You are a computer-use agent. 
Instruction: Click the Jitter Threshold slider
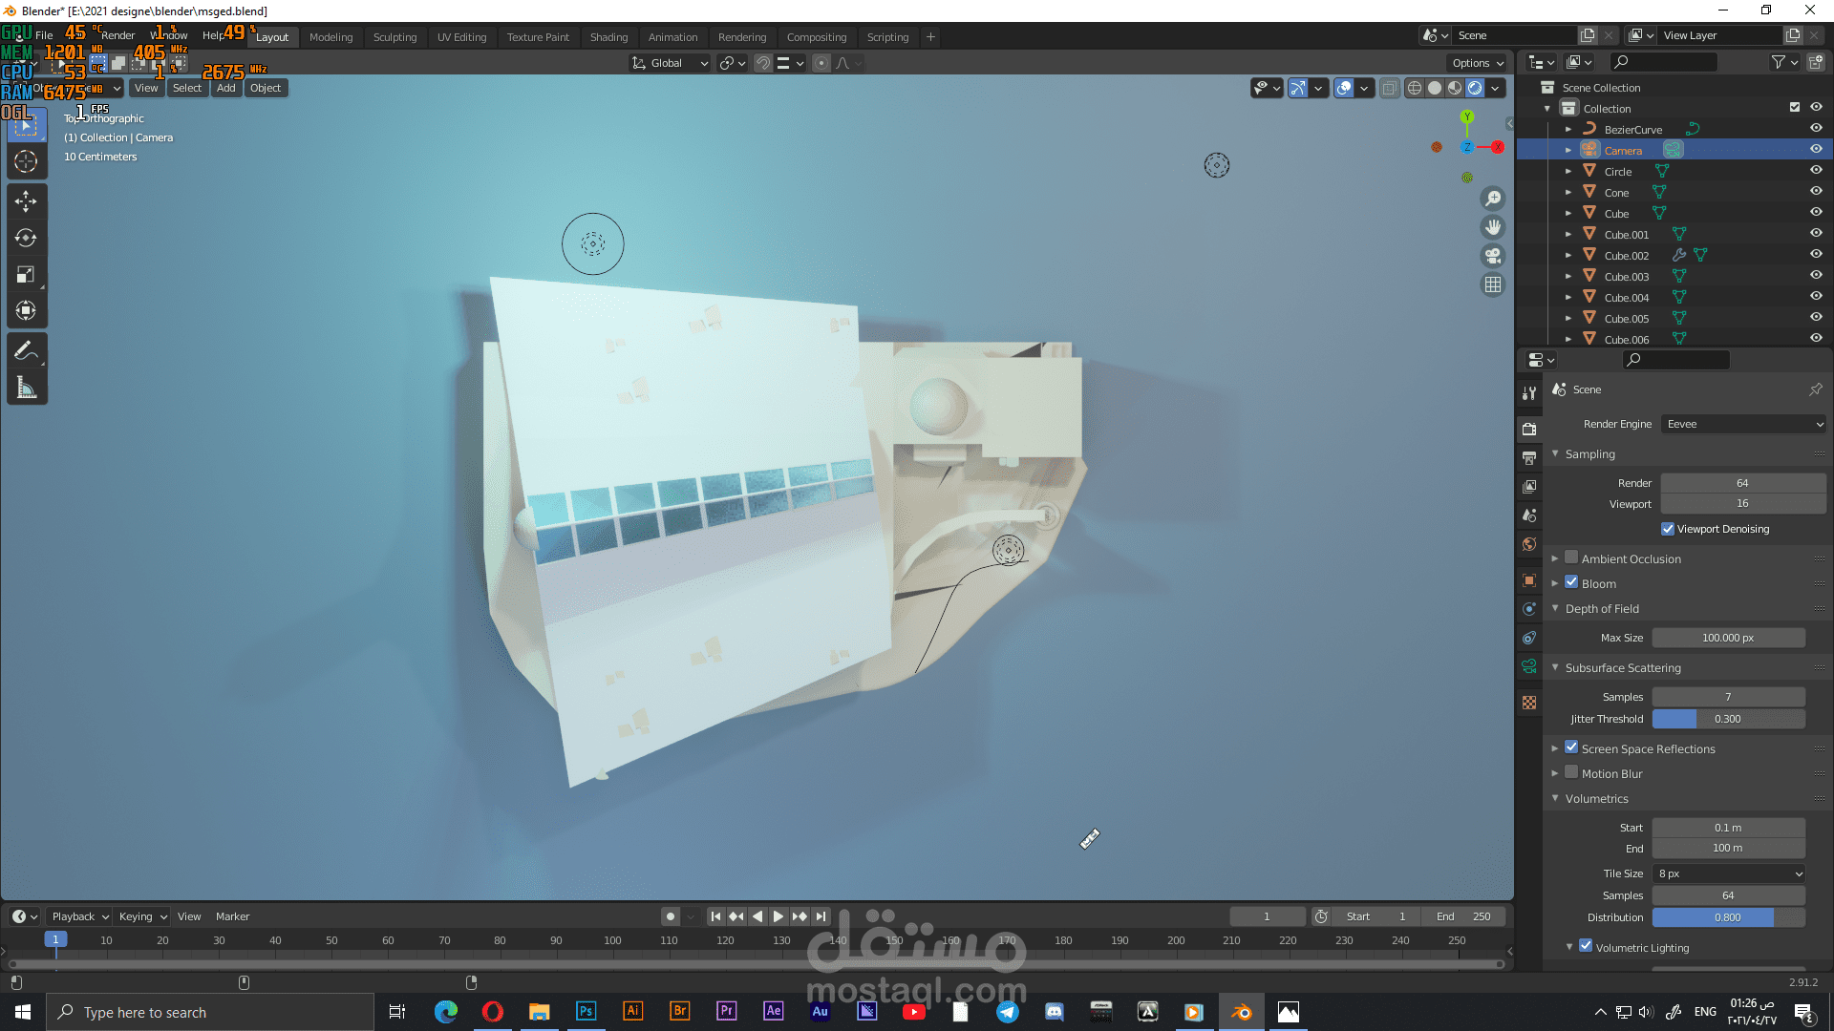click(1727, 719)
